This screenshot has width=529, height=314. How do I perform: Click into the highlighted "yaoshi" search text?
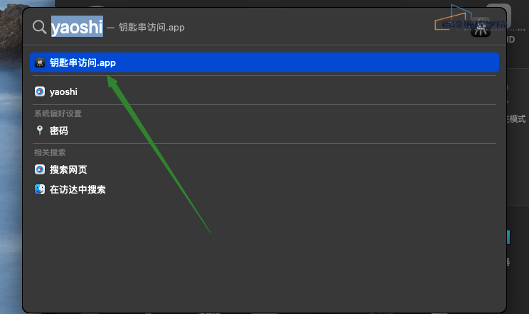click(x=77, y=26)
